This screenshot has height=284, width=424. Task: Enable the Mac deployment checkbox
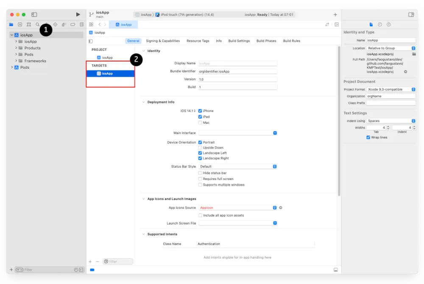[200, 123]
